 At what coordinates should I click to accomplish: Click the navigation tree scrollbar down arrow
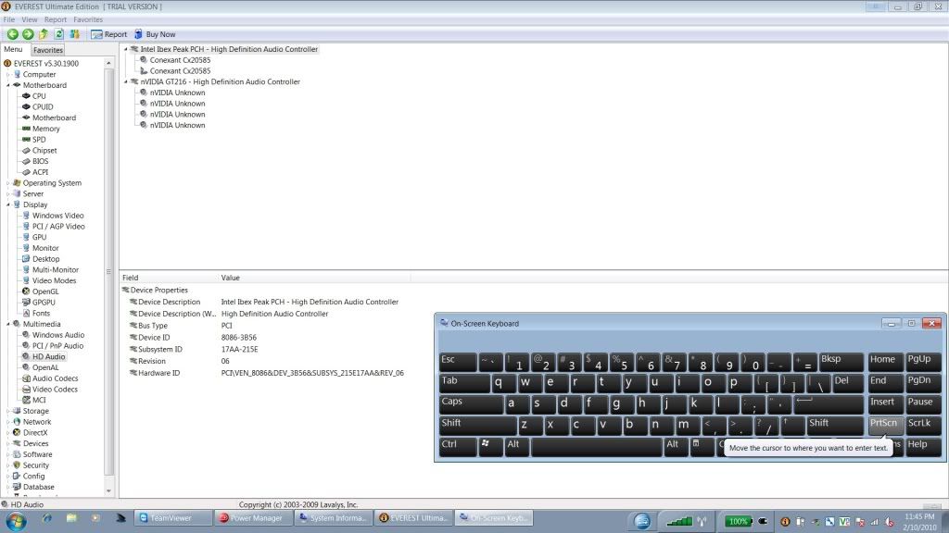pyautogui.click(x=109, y=490)
